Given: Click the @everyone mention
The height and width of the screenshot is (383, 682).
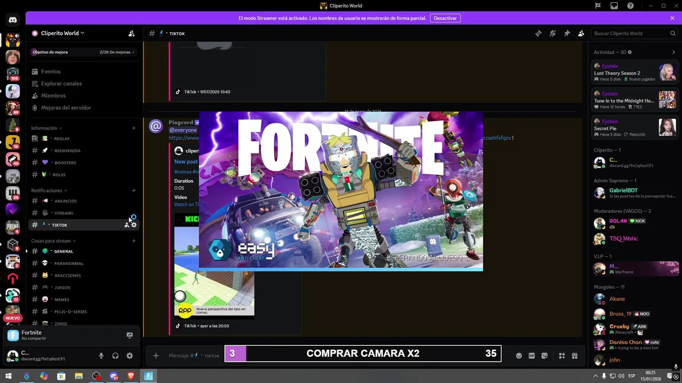Looking at the screenshot, I should coord(183,130).
